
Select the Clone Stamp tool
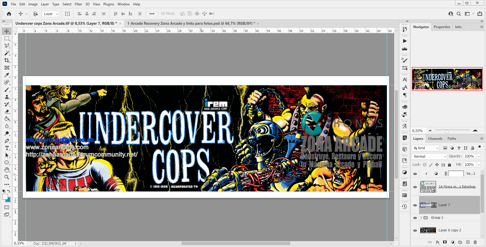7,97
